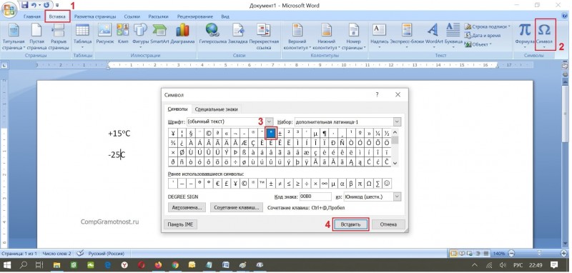
Task: Open the Рецензирование tab
Action: pyautogui.click(x=195, y=16)
